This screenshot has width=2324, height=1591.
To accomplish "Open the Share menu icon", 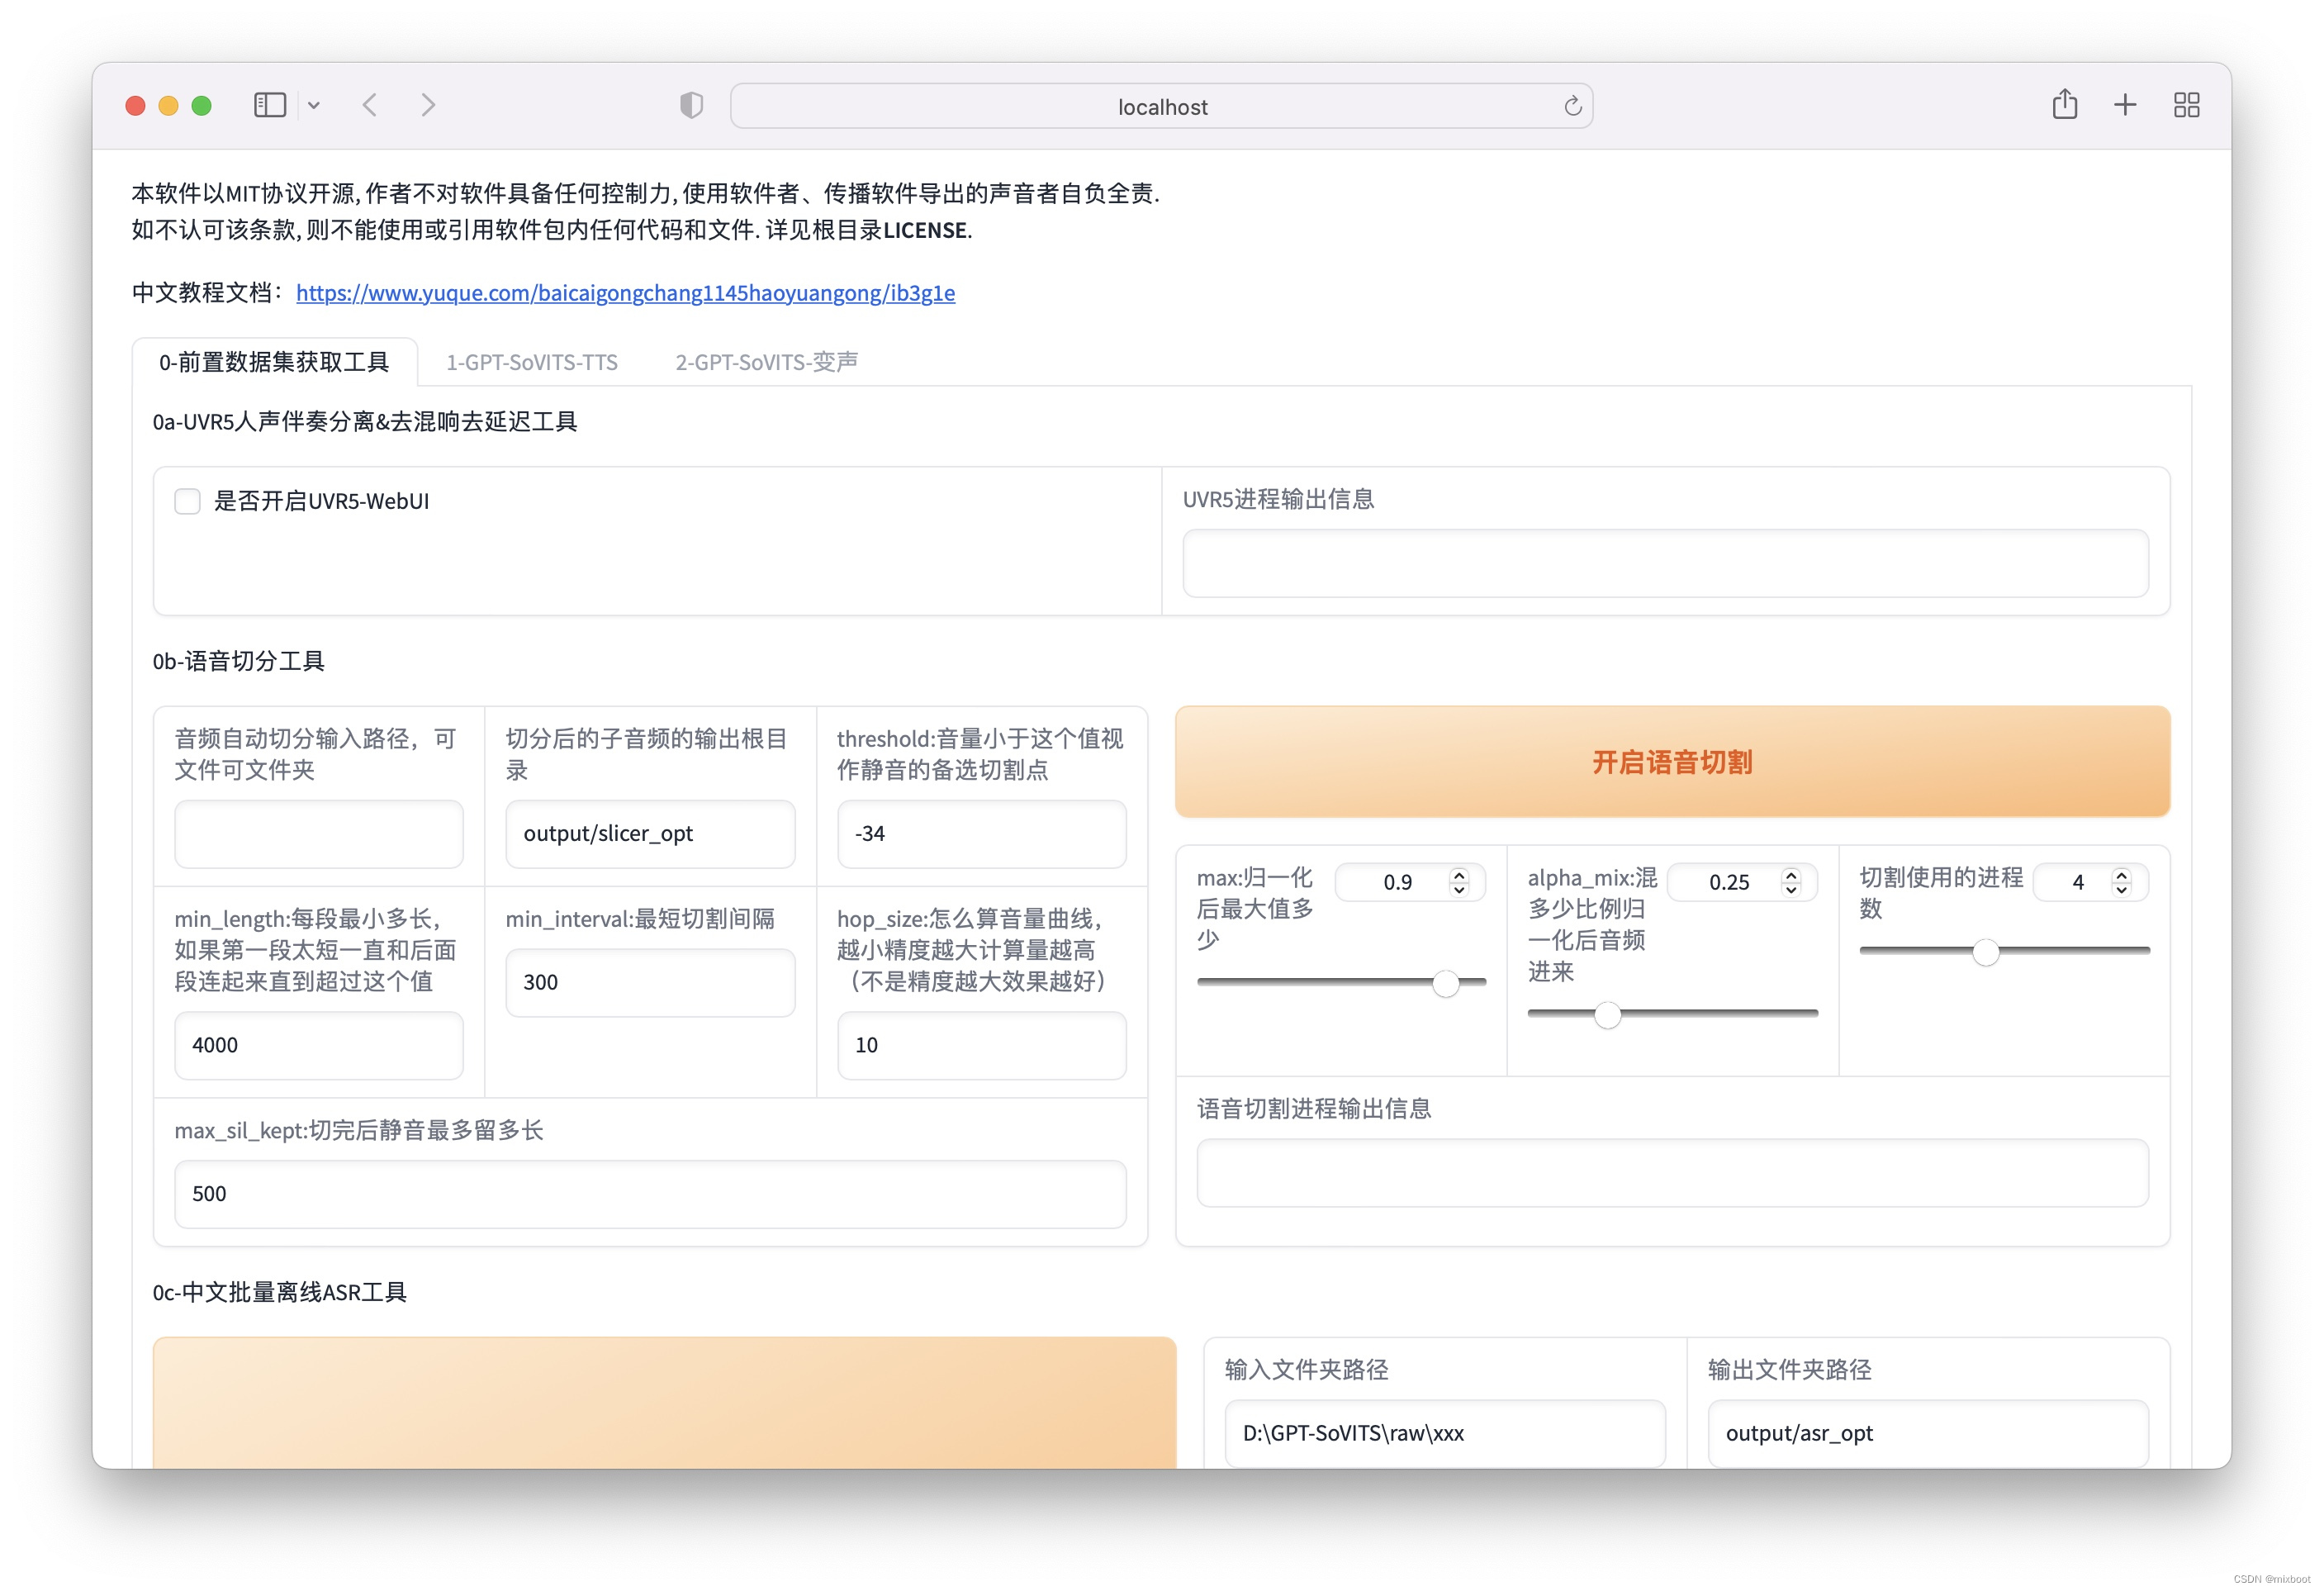I will pyautogui.click(x=2064, y=104).
